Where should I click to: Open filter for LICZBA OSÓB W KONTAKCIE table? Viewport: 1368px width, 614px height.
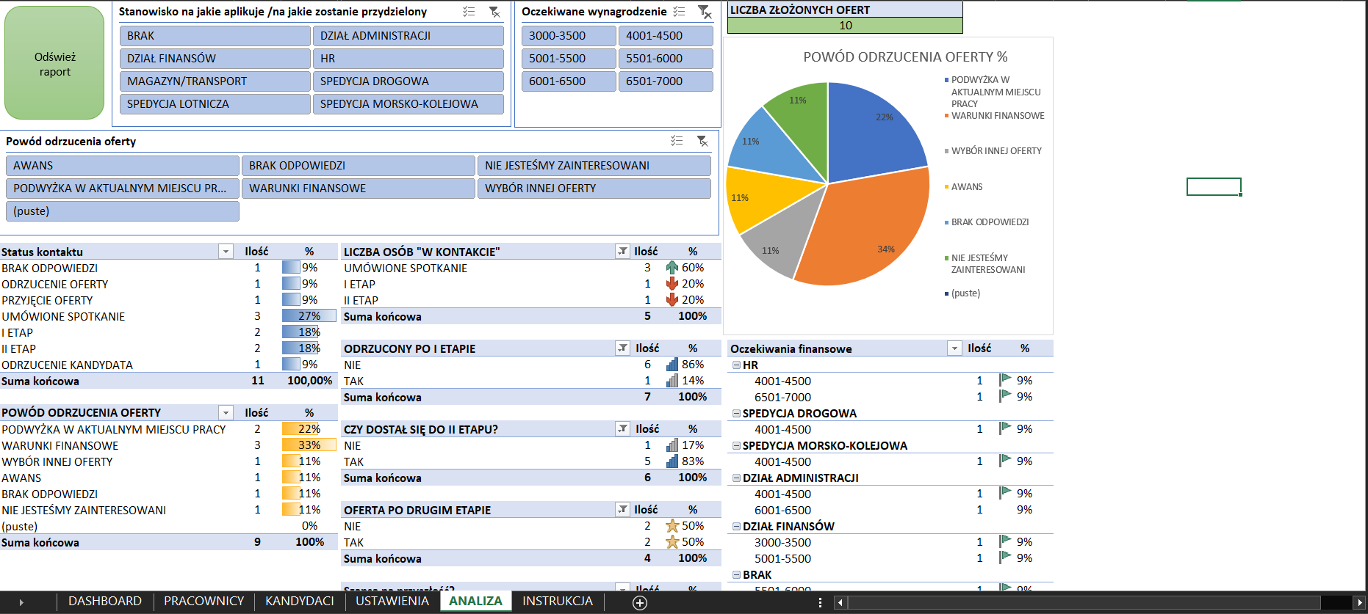(x=622, y=252)
